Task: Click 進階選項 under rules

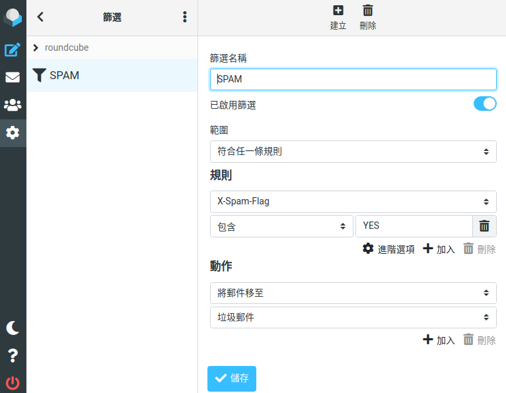Action: click(388, 249)
